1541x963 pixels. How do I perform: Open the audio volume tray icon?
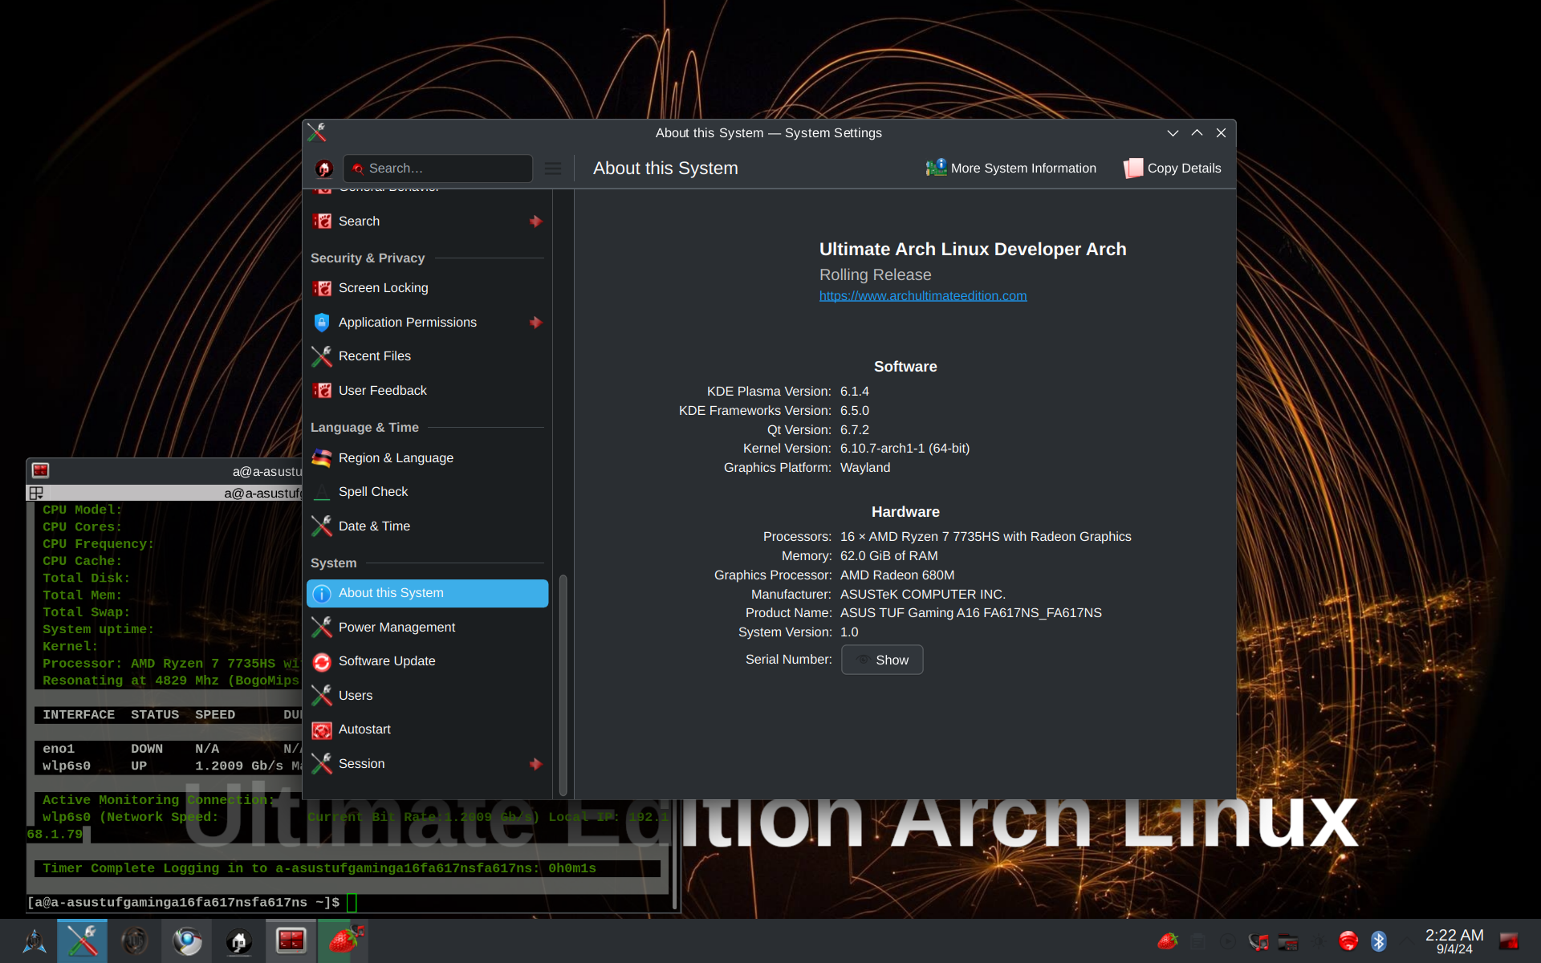click(x=1258, y=941)
